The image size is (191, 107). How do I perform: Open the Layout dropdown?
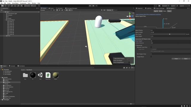(x=184, y=6)
